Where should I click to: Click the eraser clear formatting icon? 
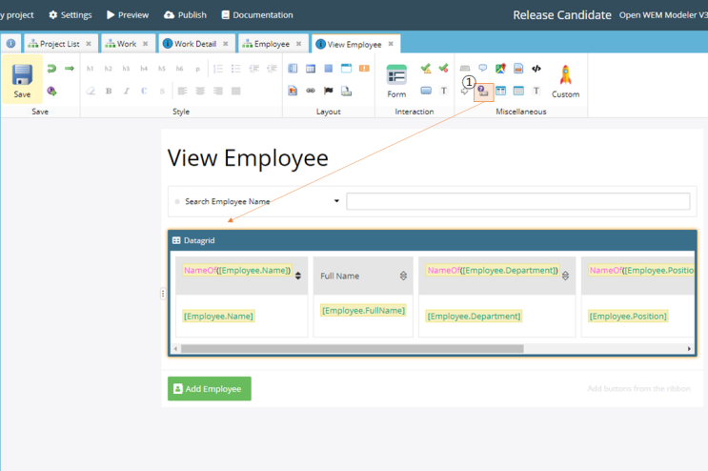91,92
